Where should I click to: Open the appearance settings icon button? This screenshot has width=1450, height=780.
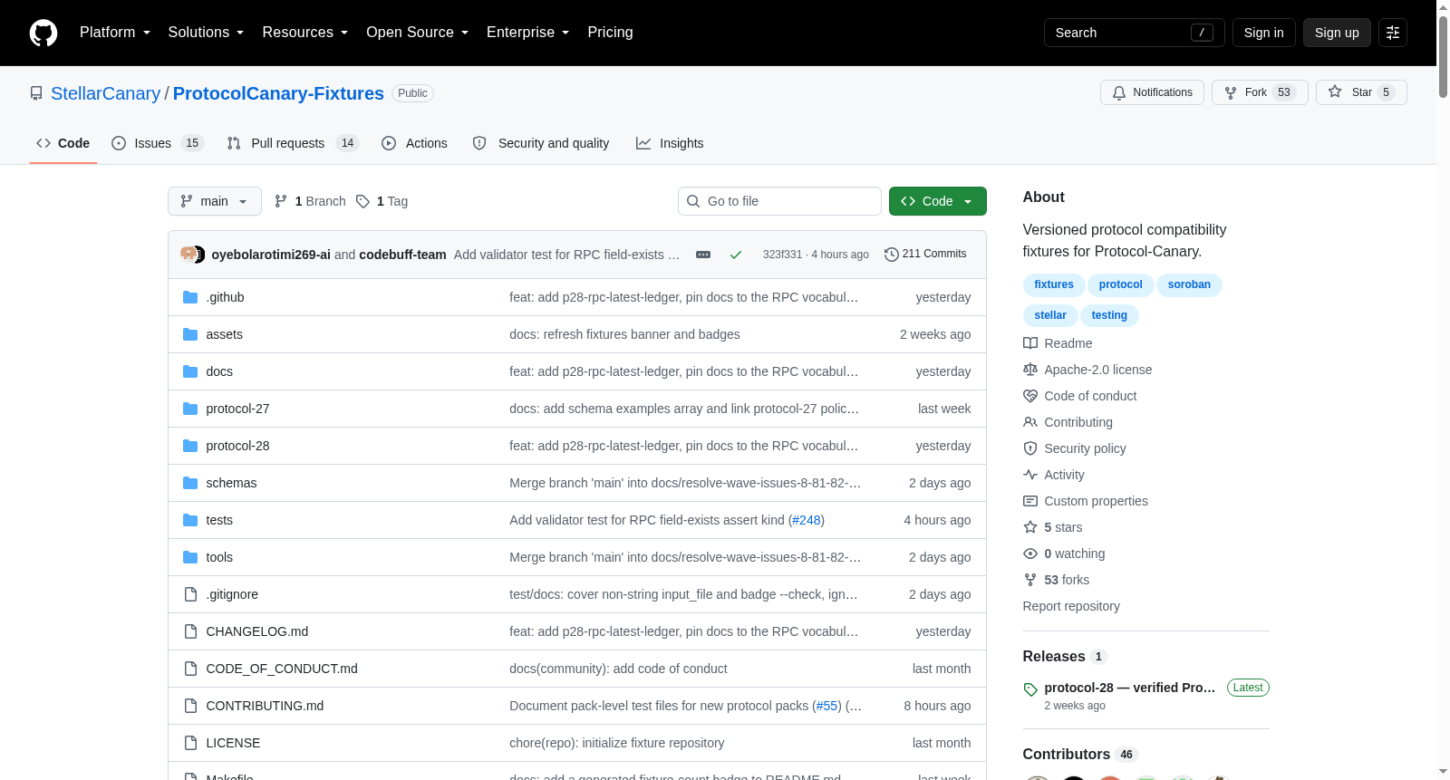click(x=1393, y=33)
